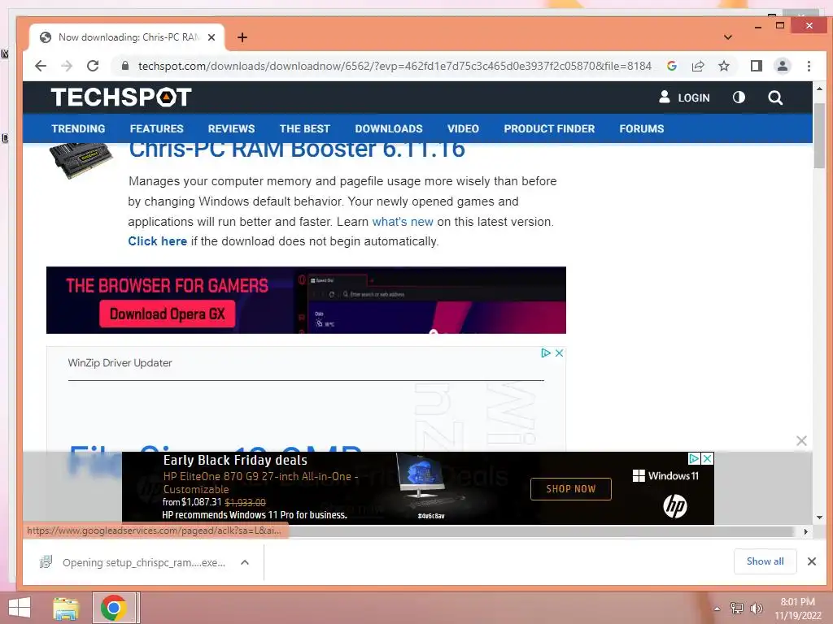Bookmark this page with the star
The image size is (833, 624).
[x=724, y=66]
